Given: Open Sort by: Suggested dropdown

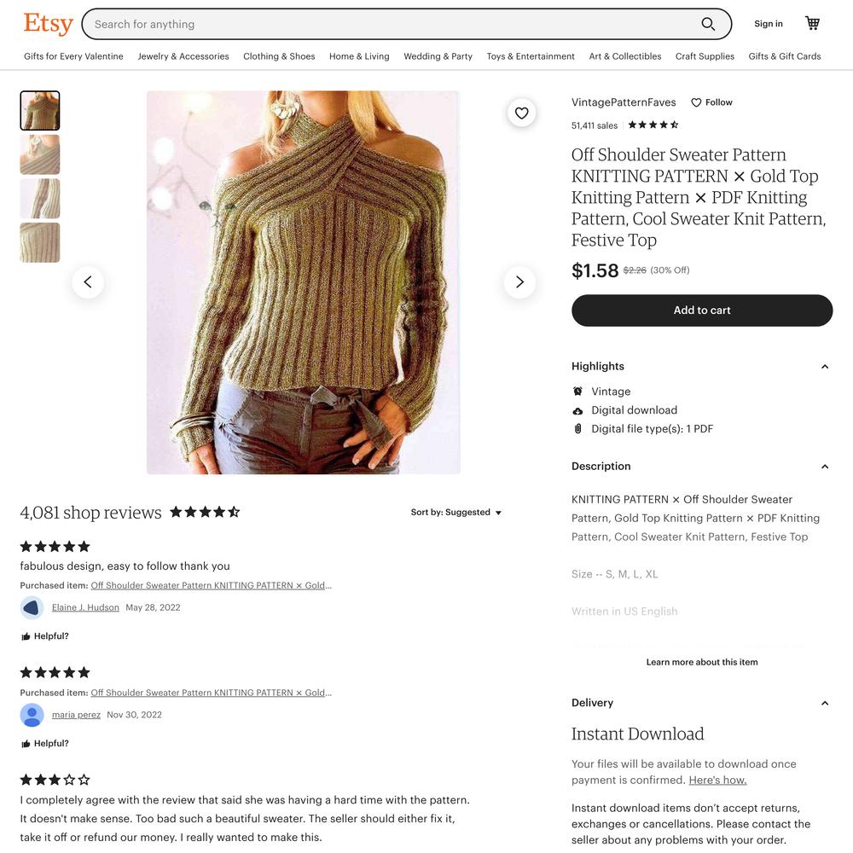Looking at the screenshot, I should click(x=456, y=512).
